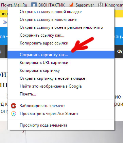123x143 pixels.
Task: Click 'Сохранить картинку как...' highlighted entry
Action: pos(61,55)
